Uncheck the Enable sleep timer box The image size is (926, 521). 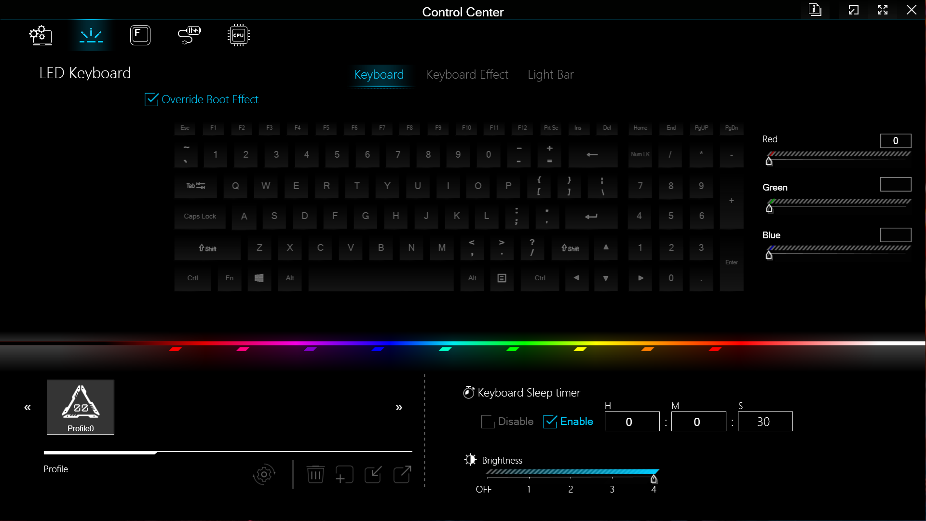pos(550,422)
